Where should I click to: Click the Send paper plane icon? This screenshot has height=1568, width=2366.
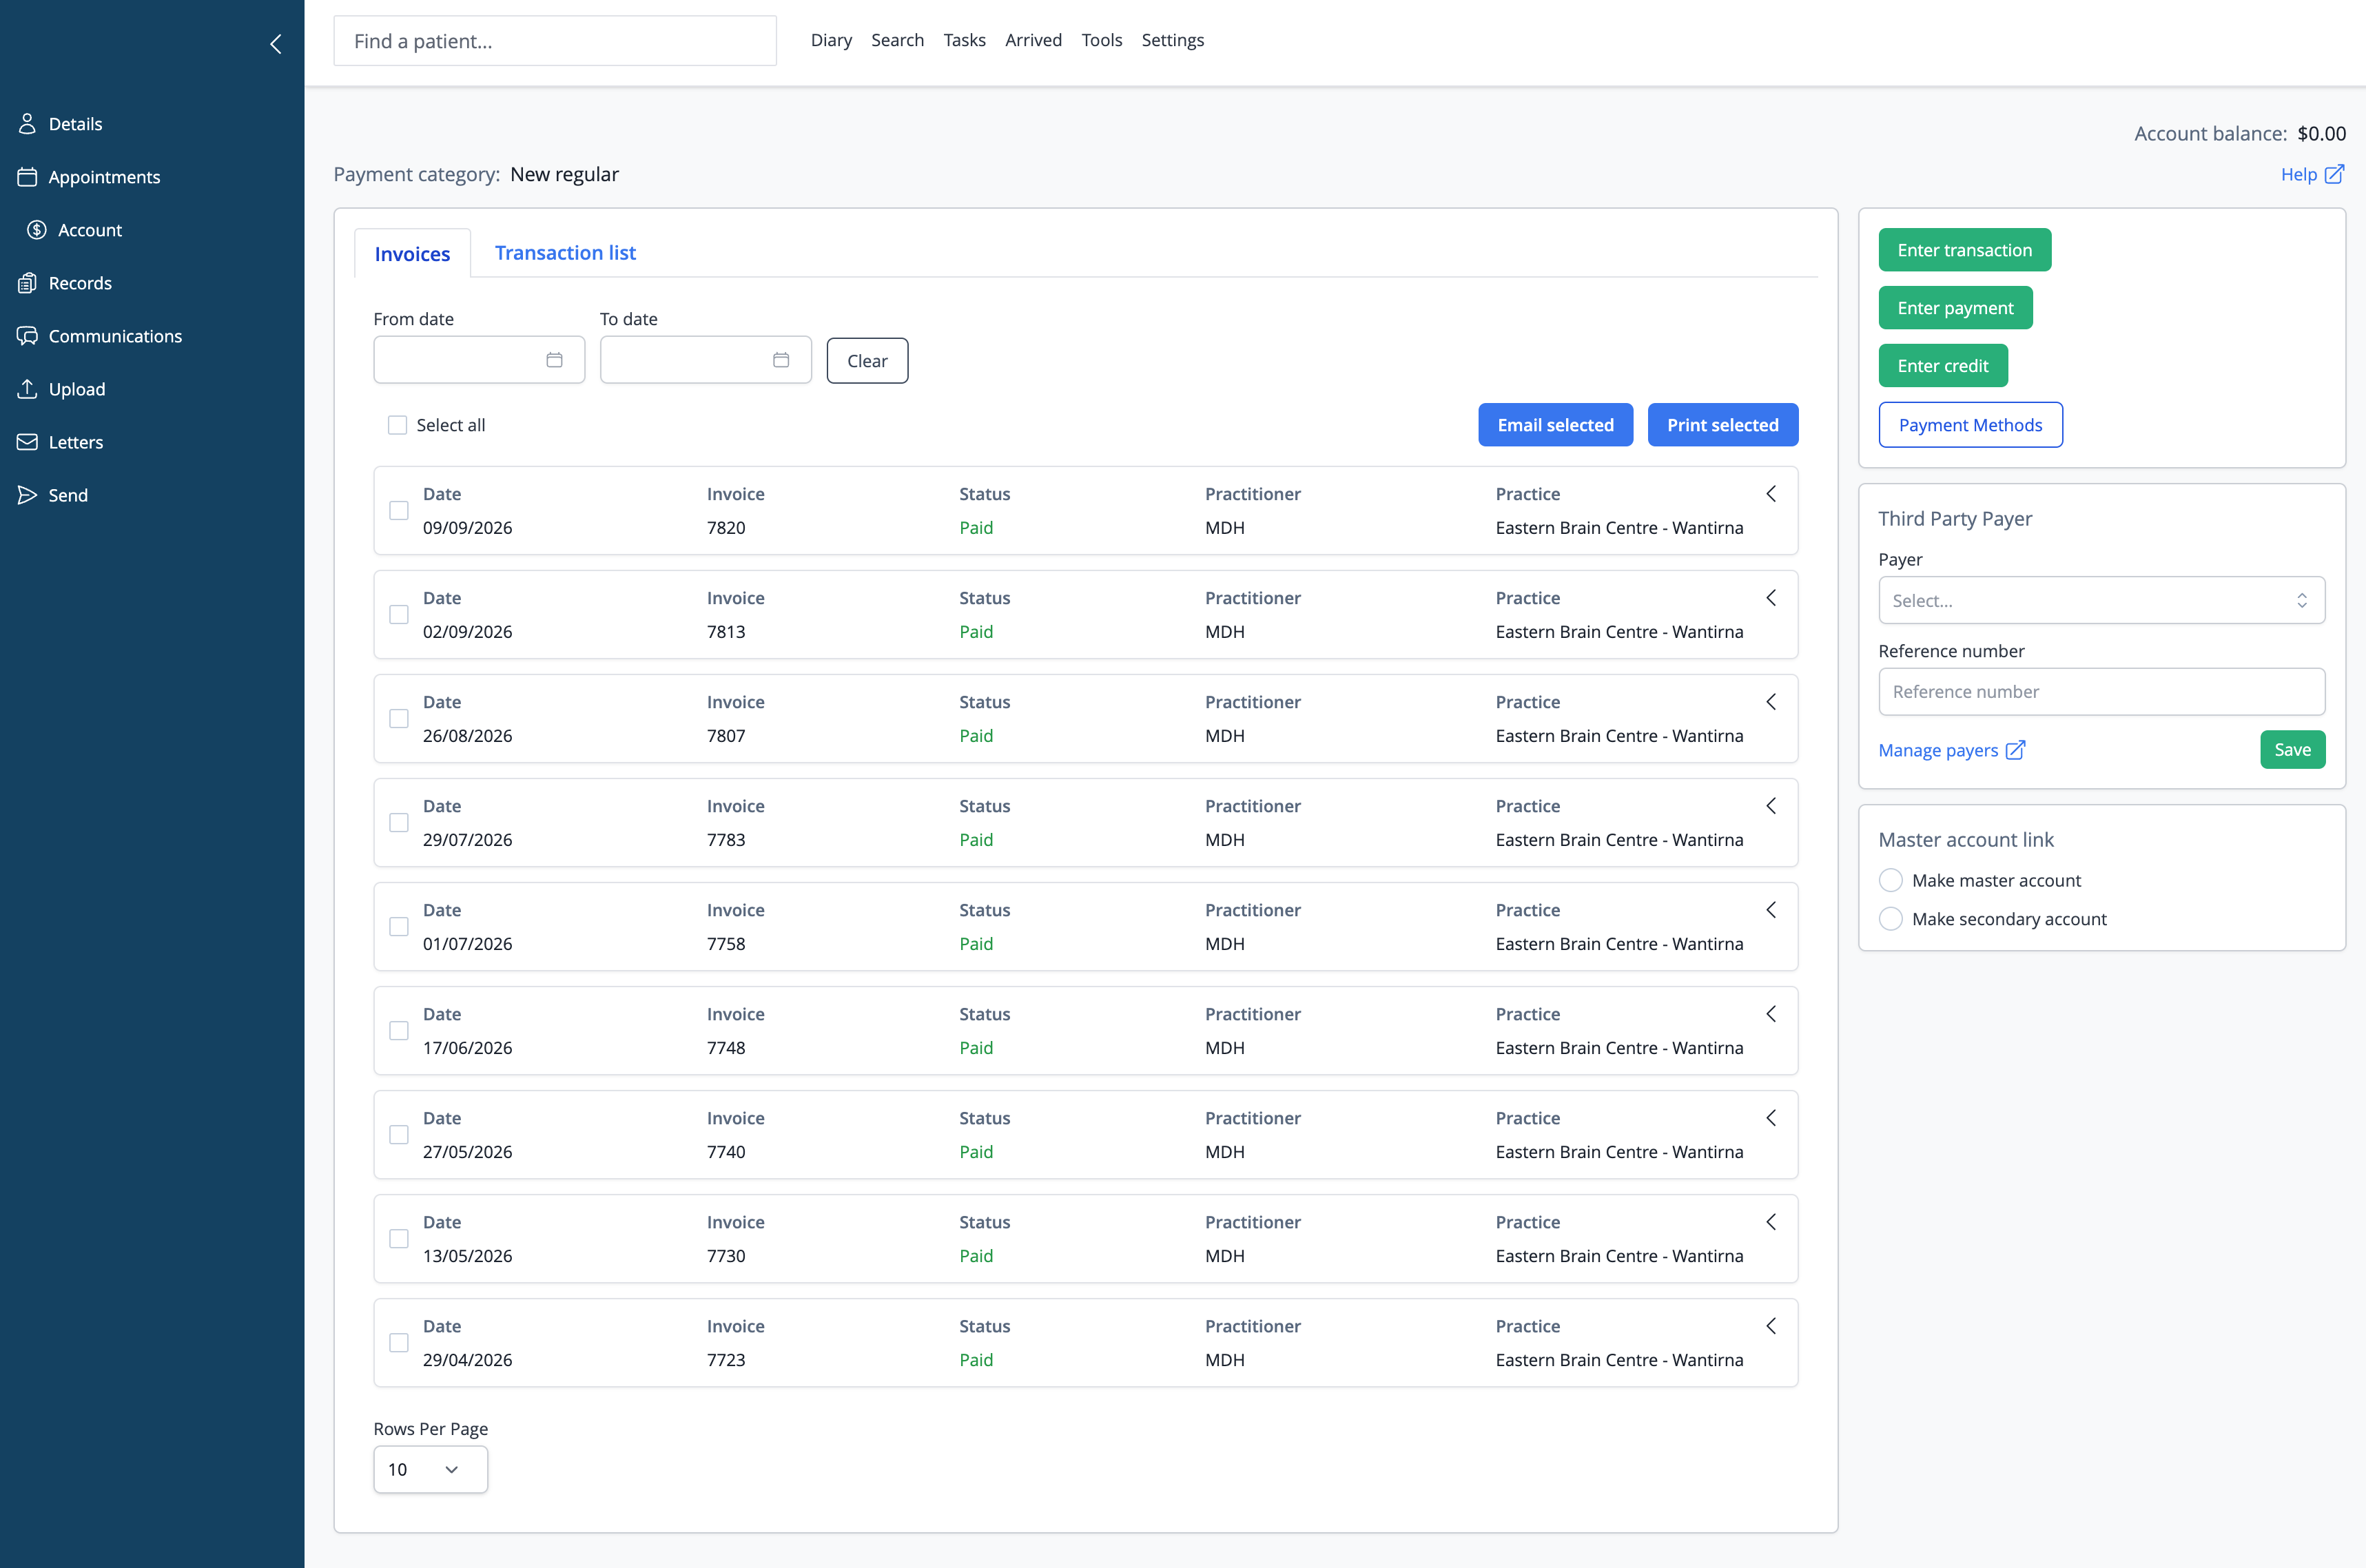tap(27, 495)
